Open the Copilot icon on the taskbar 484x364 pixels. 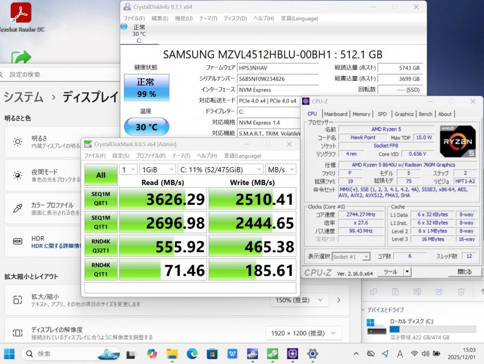coord(152,353)
